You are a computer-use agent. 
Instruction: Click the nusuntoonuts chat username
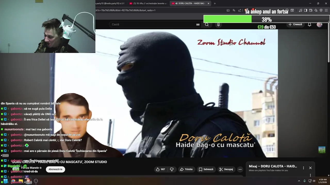[x=14, y=129]
